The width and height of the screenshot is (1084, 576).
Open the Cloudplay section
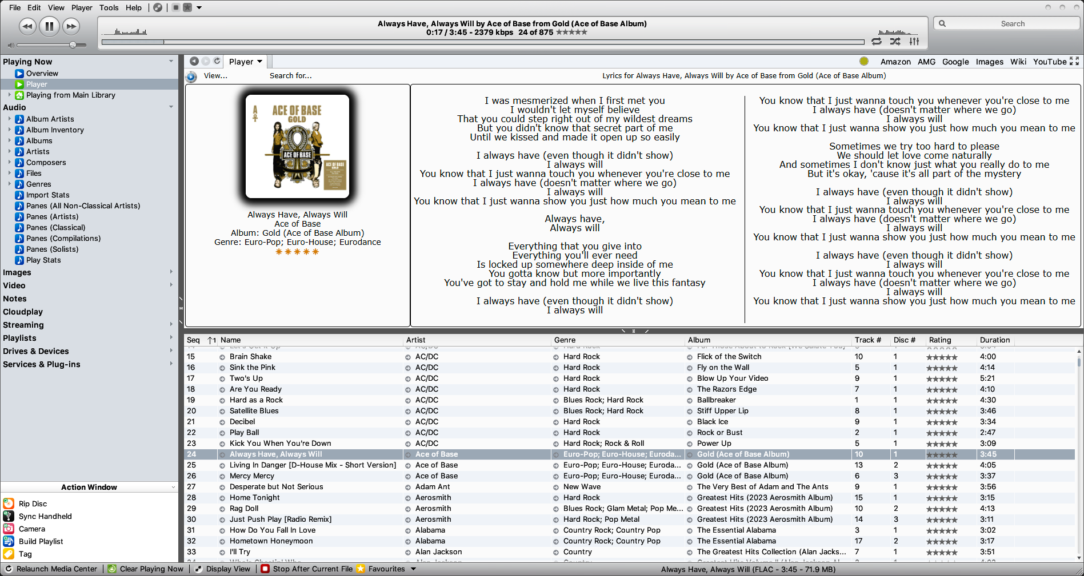(23, 312)
